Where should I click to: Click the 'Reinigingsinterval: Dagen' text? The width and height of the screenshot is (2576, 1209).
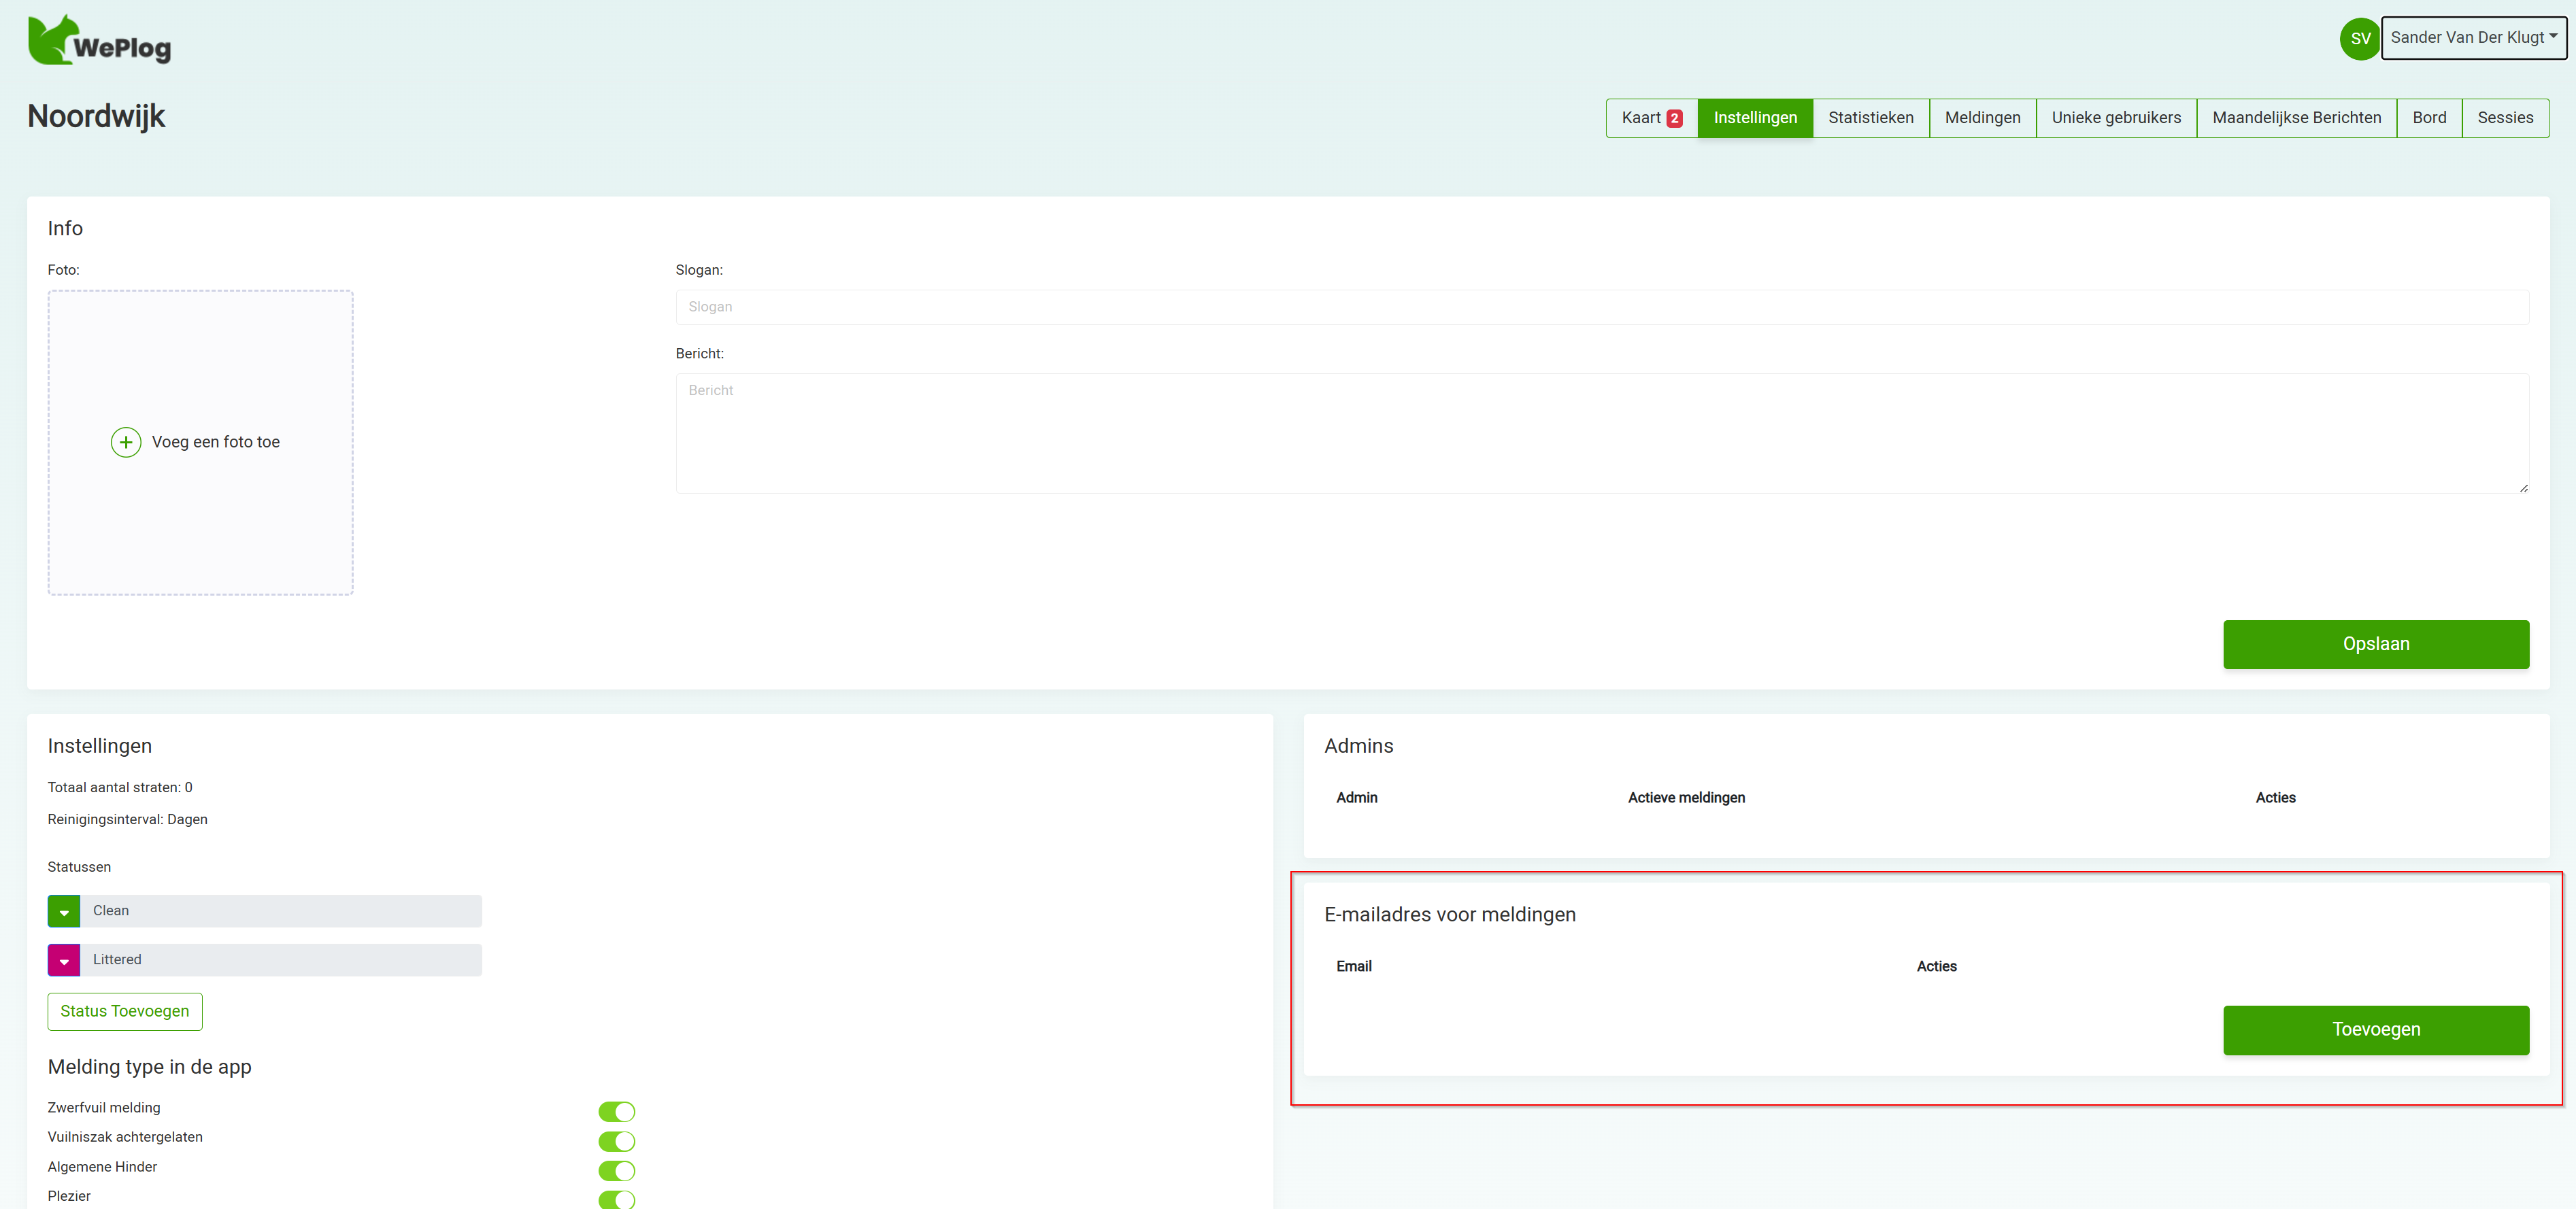pos(128,819)
